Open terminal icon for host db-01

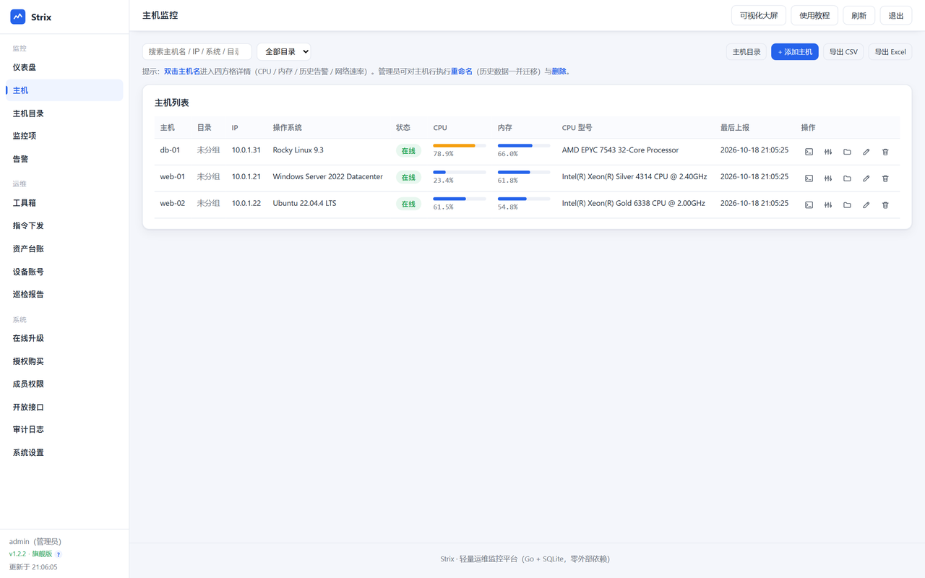(809, 152)
